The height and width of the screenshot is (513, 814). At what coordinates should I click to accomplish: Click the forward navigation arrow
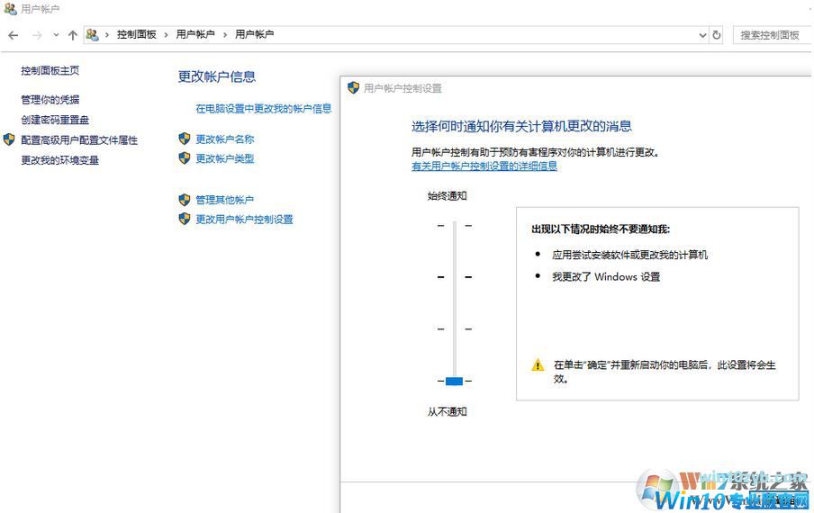pos(37,35)
